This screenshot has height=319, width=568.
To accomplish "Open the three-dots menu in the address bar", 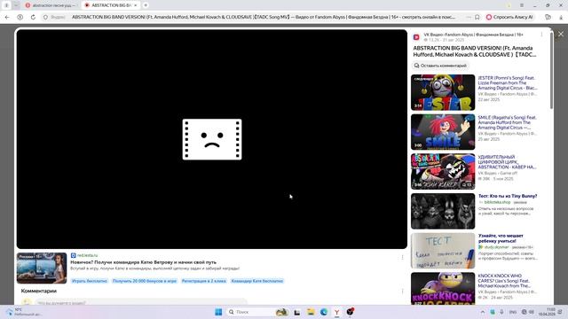I will click(469, 17).
